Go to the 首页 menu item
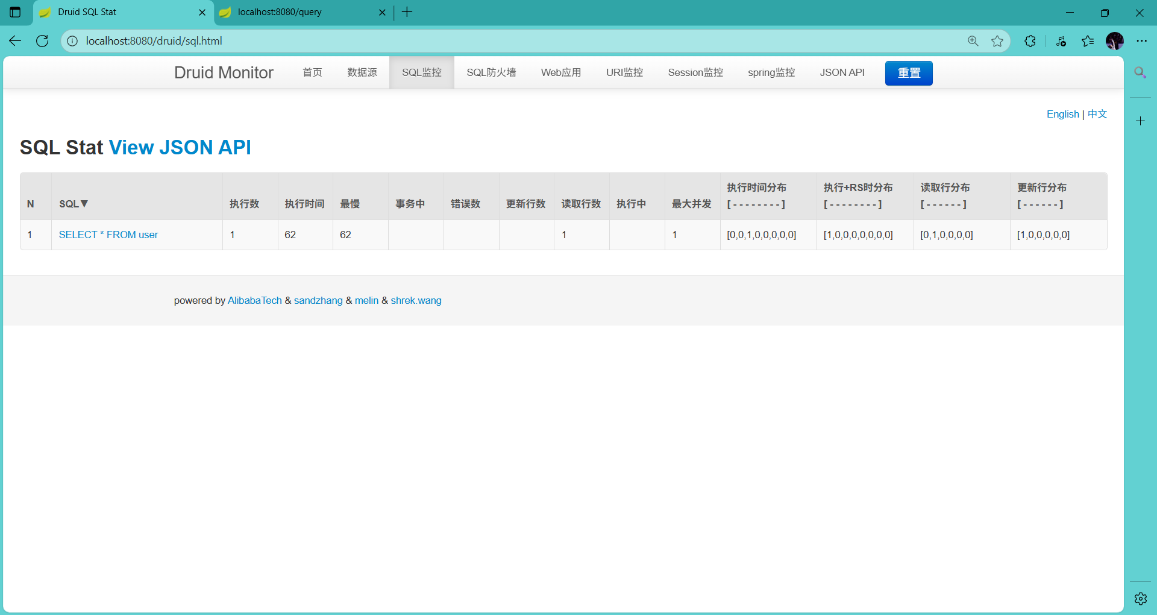1157x615 pixels. click(x=312, y=73)
